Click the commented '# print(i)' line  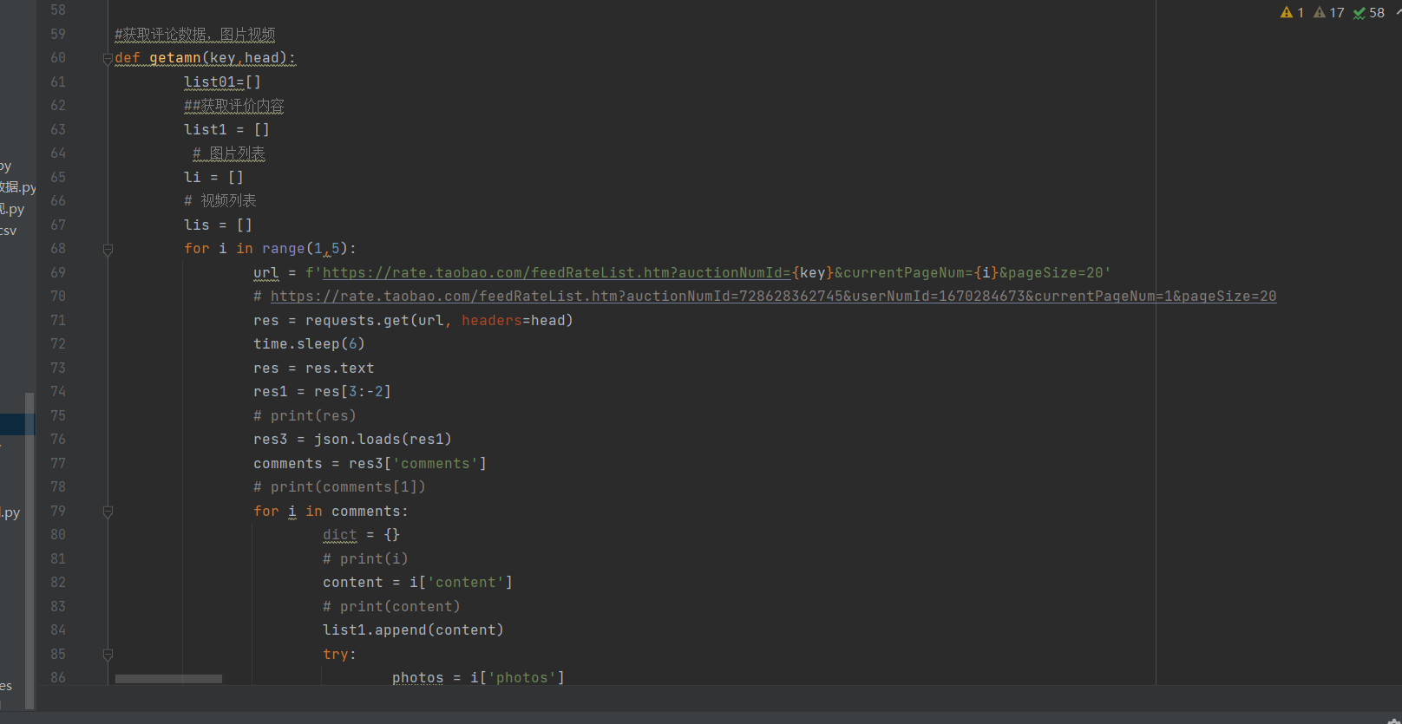pos(365,559)
